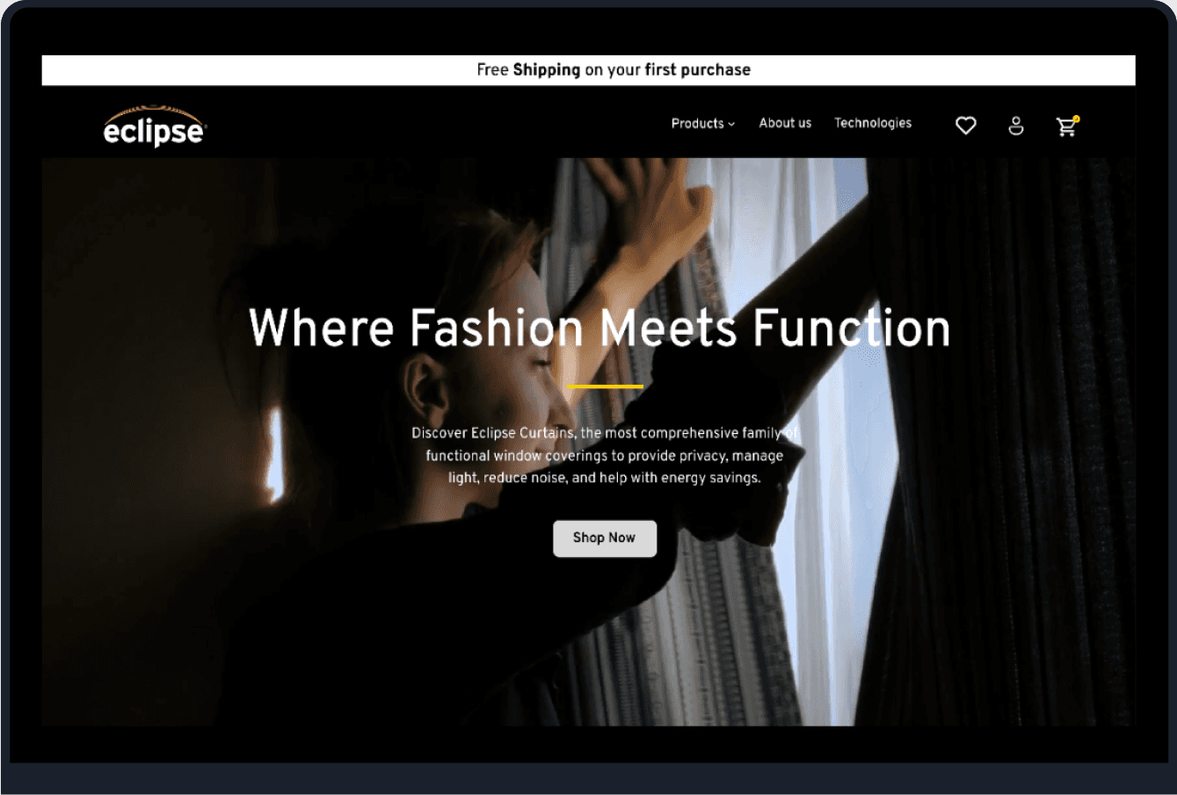Image resolution: width=1177 pixels, height=795 pixels.
Task: Click the user account profile icon
Action: click(1016, 126)
